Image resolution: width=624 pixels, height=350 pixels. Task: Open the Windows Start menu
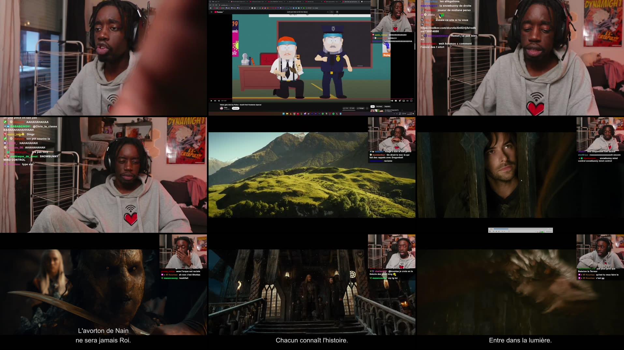pyautogui.click(x=283, y=114)
